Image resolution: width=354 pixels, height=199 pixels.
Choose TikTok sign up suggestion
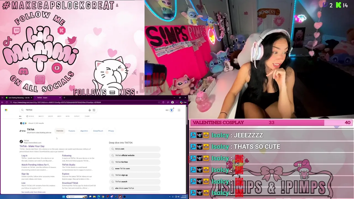[x=135, y=175]
